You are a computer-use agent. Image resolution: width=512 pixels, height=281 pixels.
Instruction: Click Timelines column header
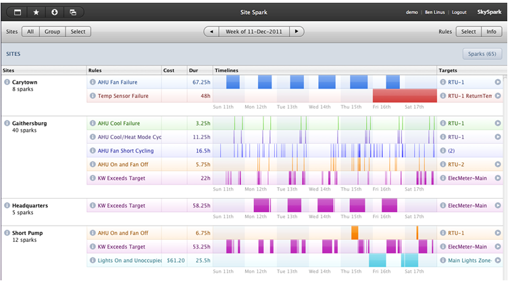pos(325,70)
